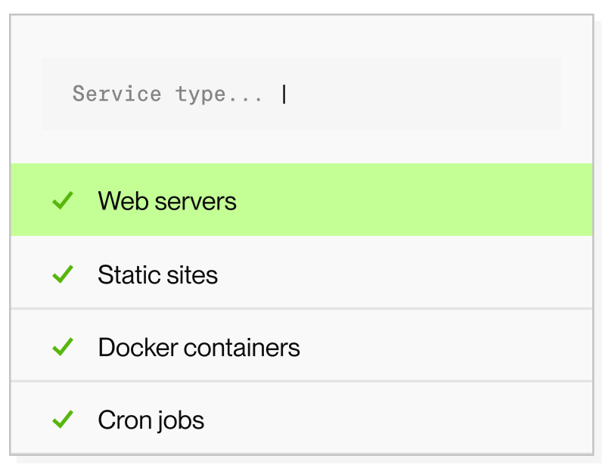This screenshot has height=474, width=615.
Task: Pick the Docker containers entry
Action: pos(199,347)
